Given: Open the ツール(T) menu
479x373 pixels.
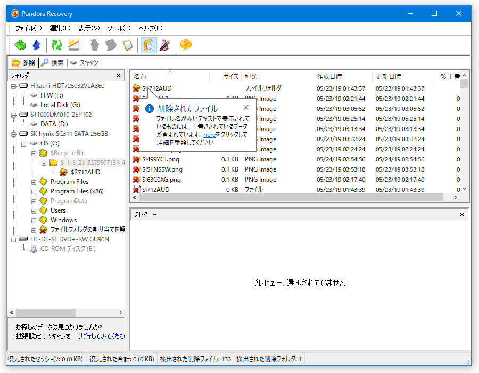Looking at the screenshot, I should (119, 28).
